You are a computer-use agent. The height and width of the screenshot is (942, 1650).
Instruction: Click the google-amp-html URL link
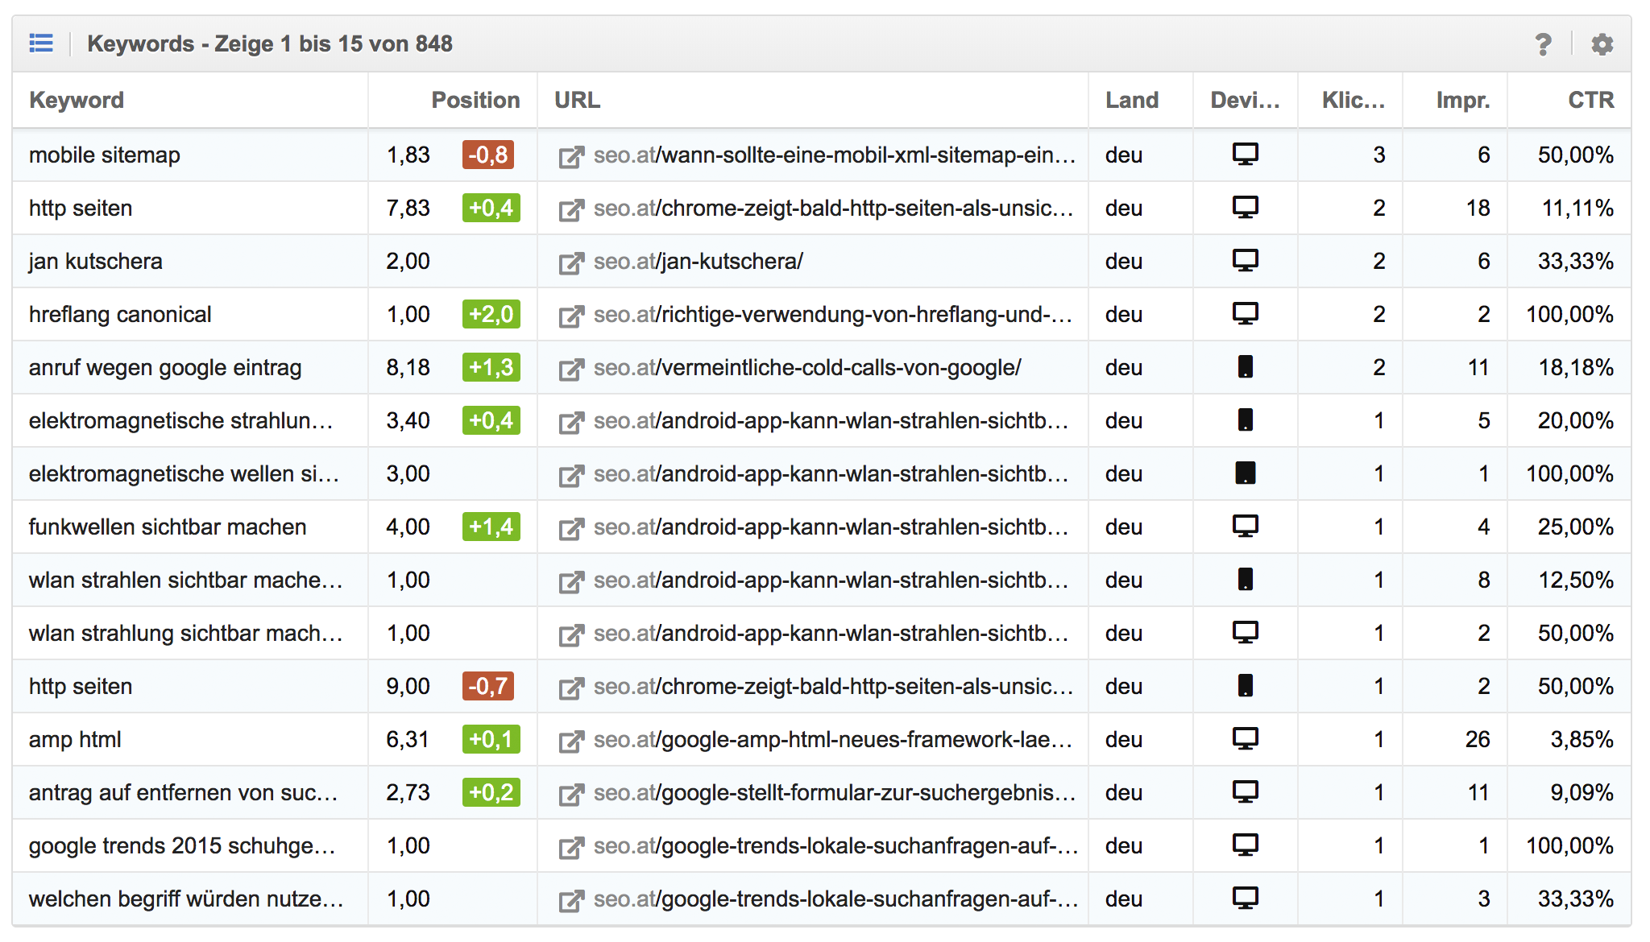[832, 739]
